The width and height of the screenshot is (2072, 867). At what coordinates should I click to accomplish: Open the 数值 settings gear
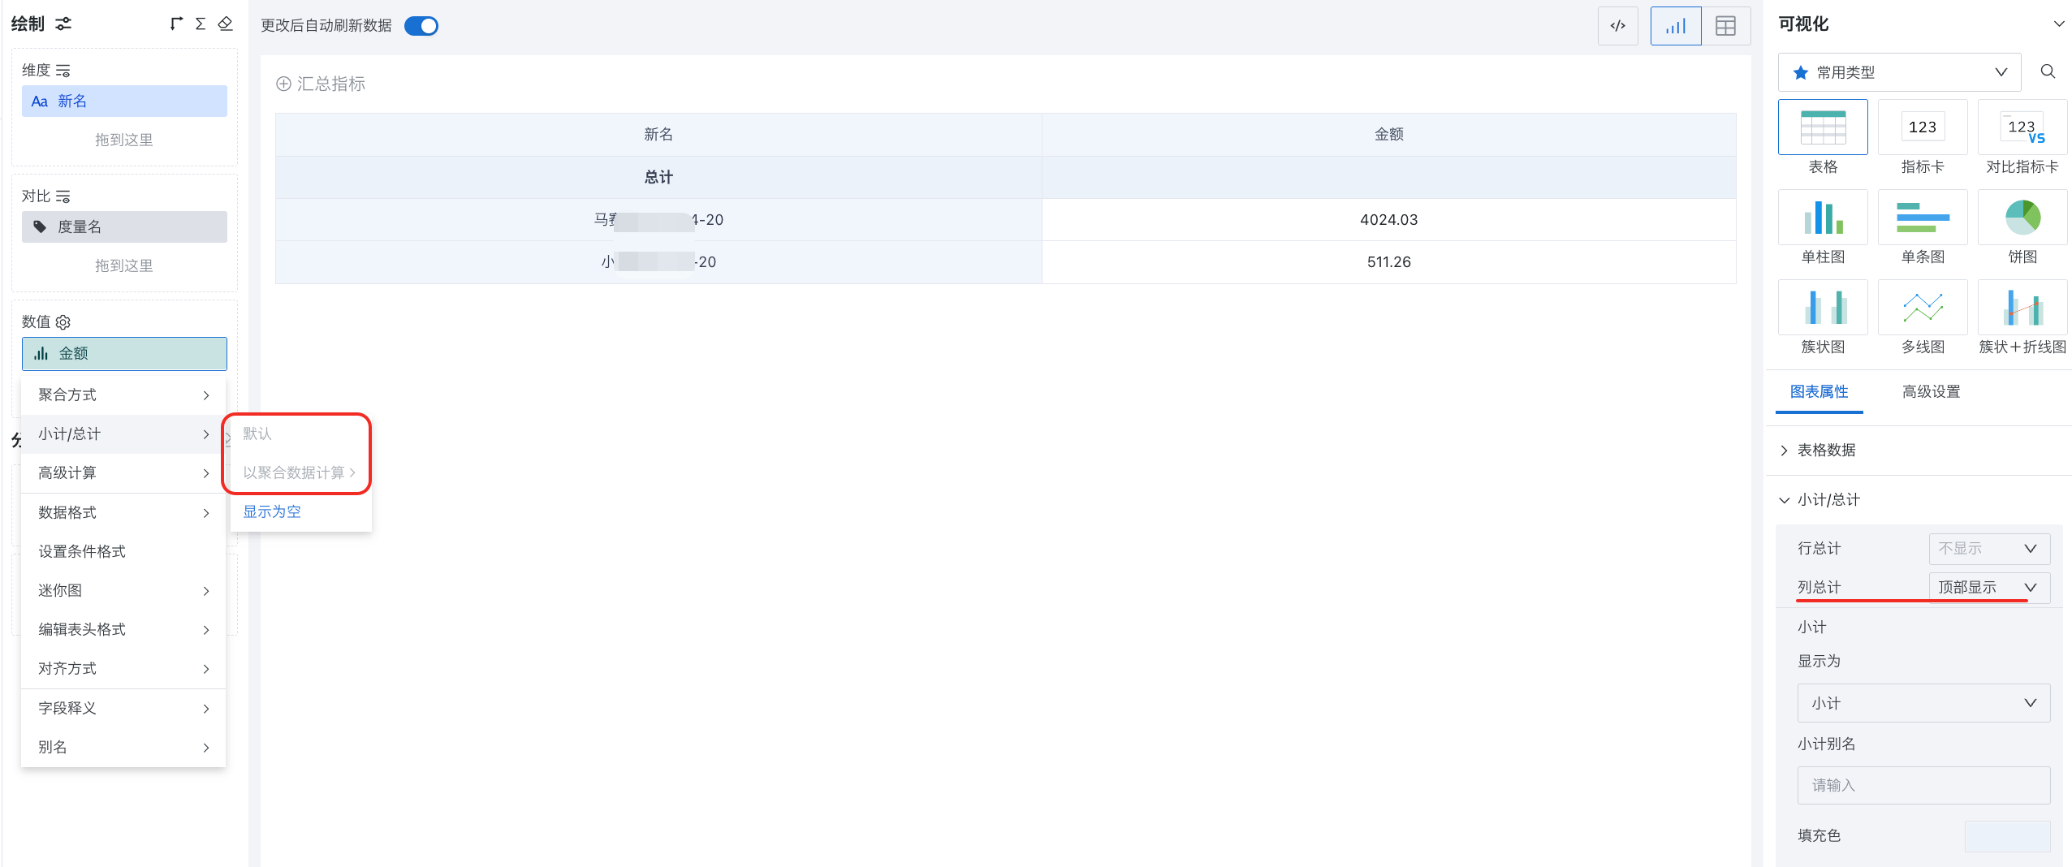tap(63, 322)
